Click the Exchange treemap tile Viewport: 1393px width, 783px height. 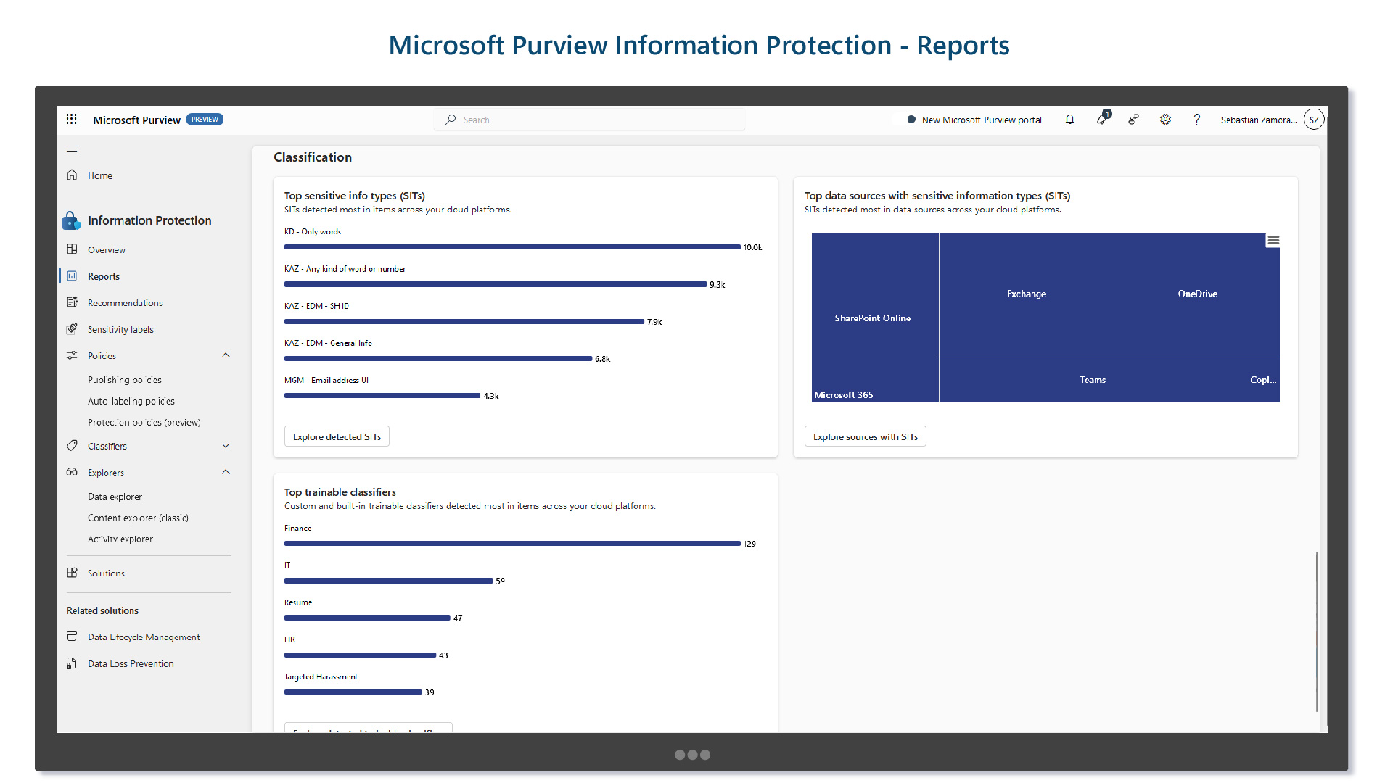(x=1026, y=294)
